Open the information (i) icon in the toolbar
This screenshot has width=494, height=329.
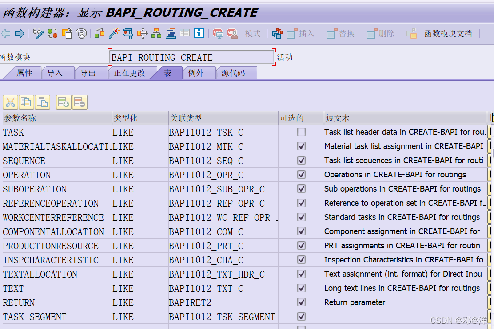pos(198,34)
